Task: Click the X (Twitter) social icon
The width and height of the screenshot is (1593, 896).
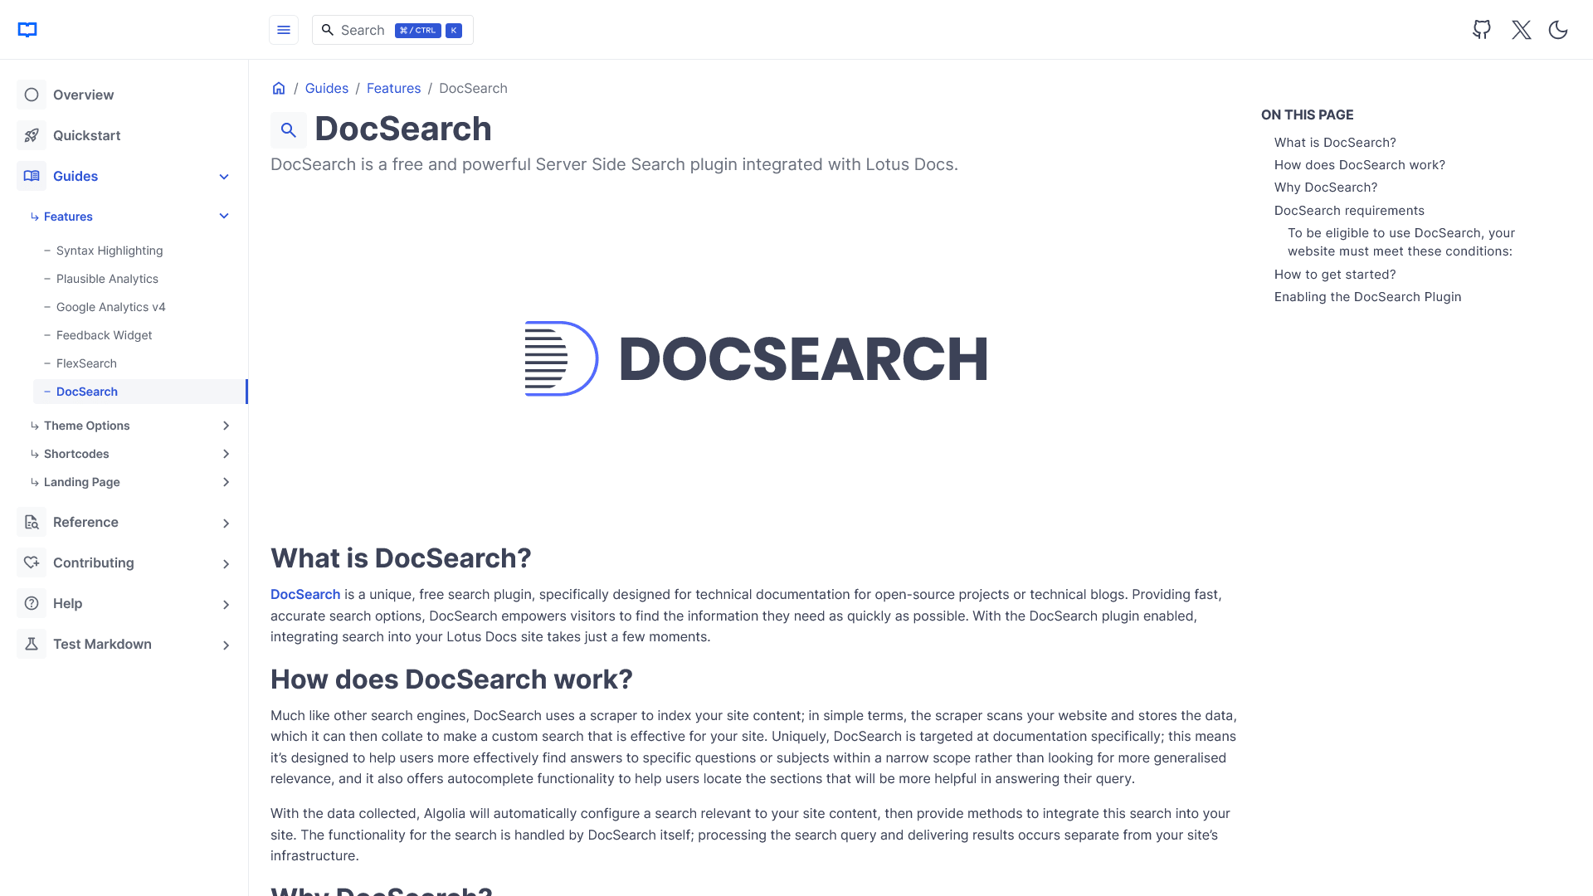Action: [x=1521, y=30]
